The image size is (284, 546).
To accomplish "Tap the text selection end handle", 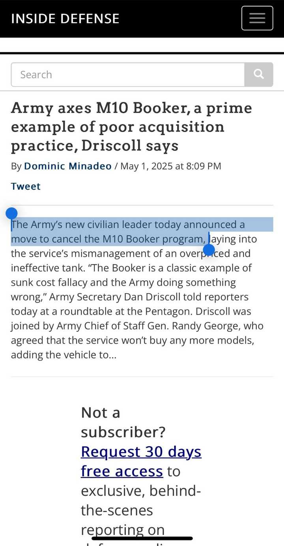I will pyautogui.click(x=209, y=250).
